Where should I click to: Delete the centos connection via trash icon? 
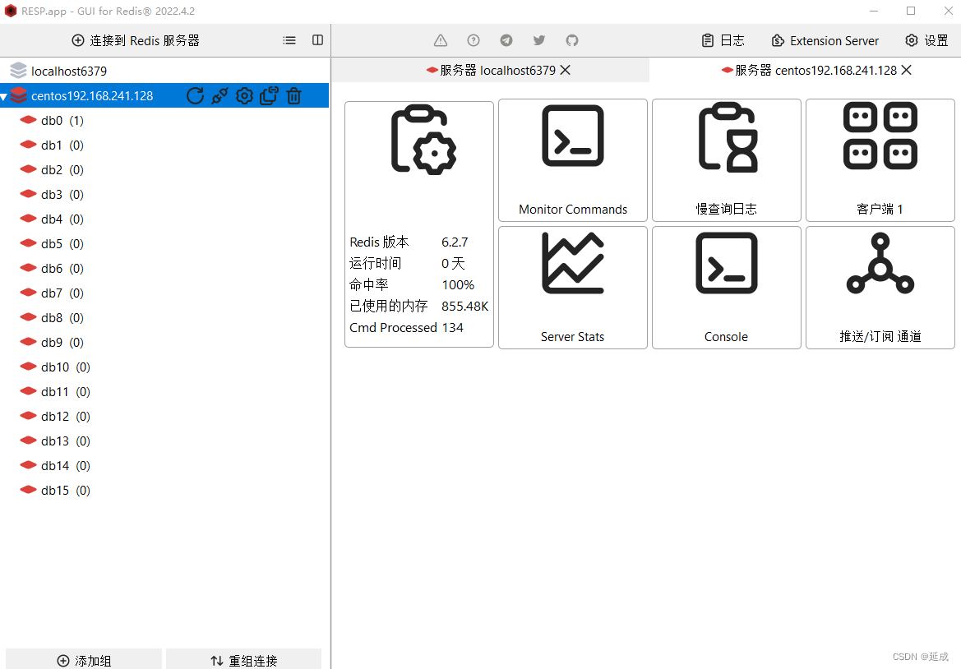tap(293, 96)
